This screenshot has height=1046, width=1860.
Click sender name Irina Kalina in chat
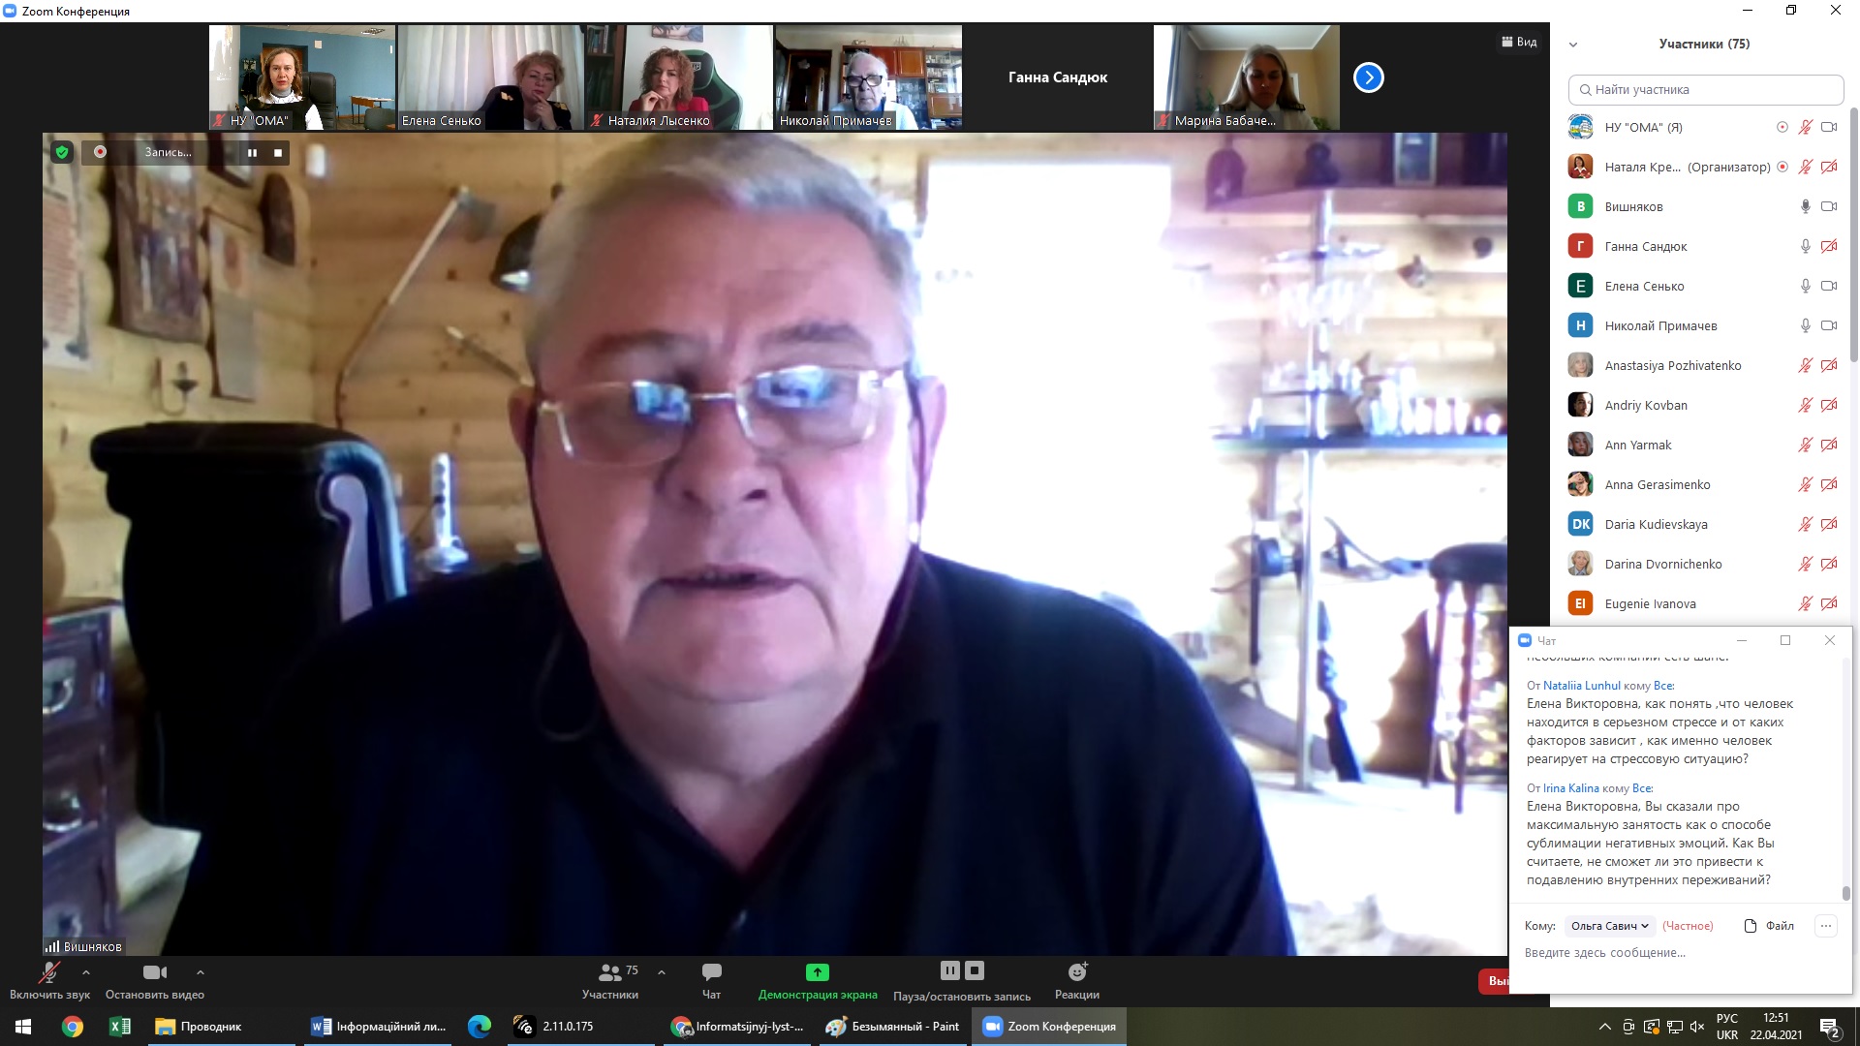[x=1570, y=788]
